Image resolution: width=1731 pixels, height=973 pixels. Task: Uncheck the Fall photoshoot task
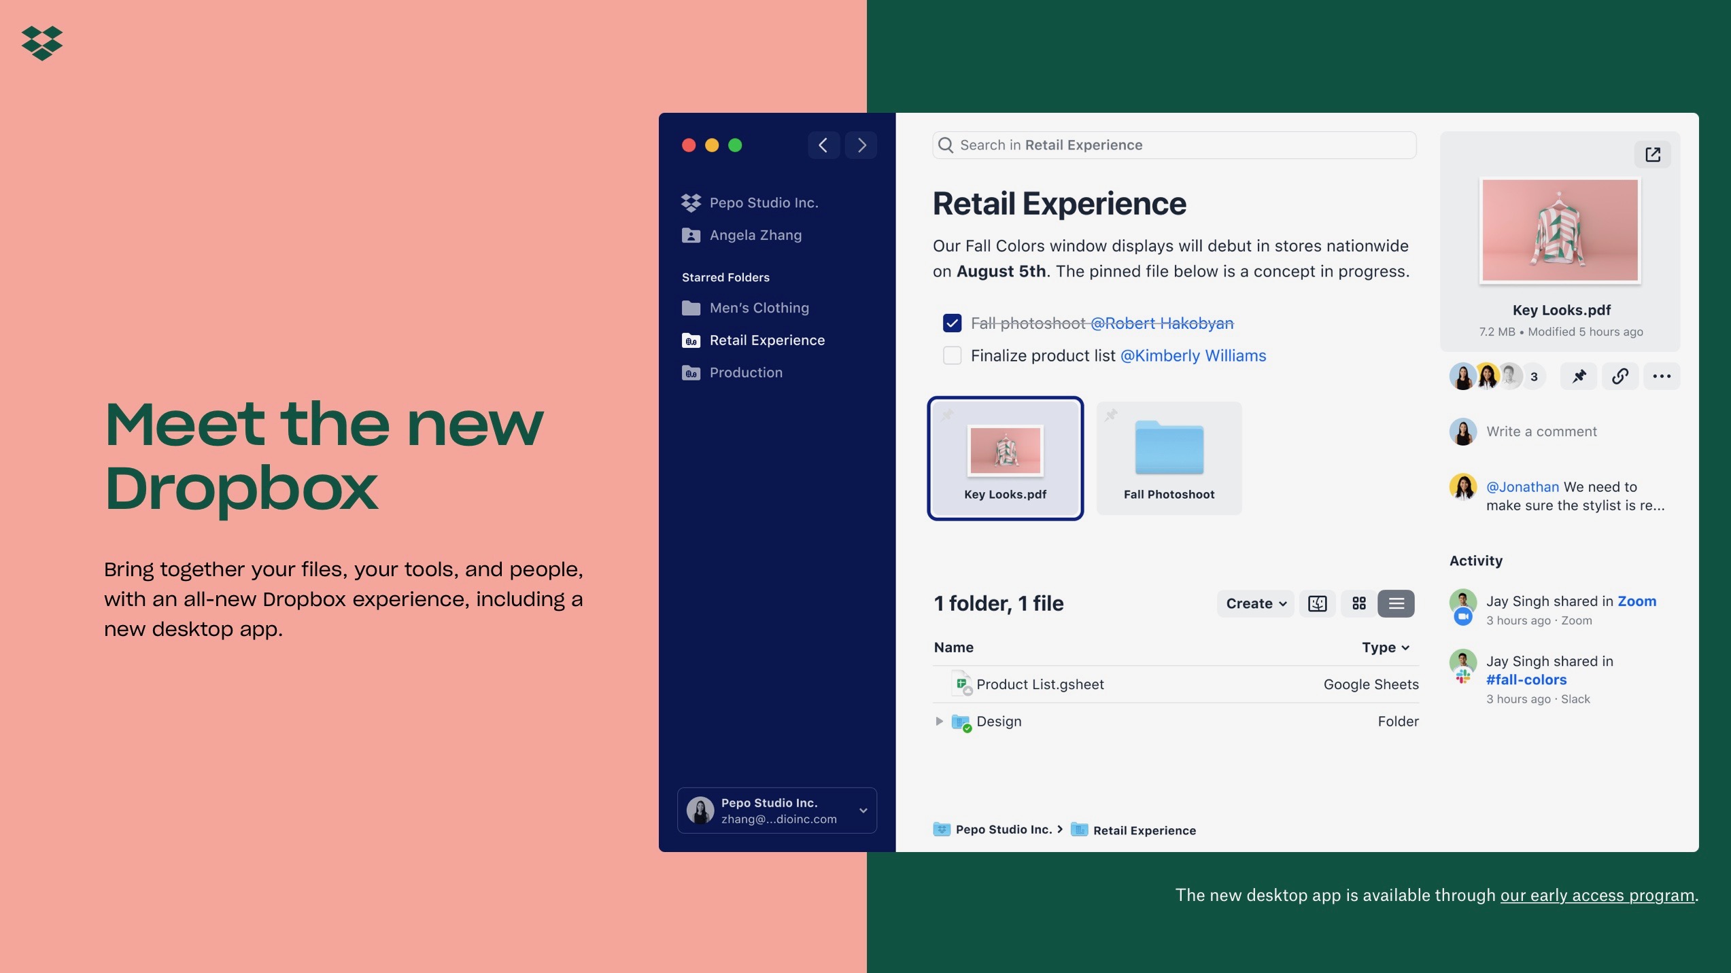952,323
